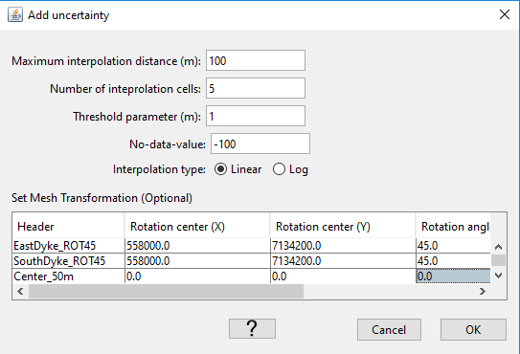
Task: Cancel the Add uncertainty dialog
Action: [x=389, y=330]
